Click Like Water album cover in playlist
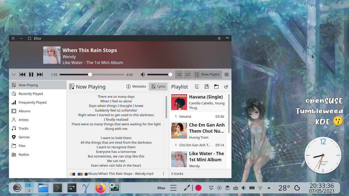Viewport: 349px width, 196px height. [179, 160]
